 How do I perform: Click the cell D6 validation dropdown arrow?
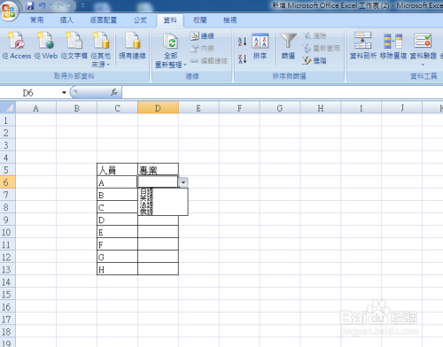[x=183, y=182]
